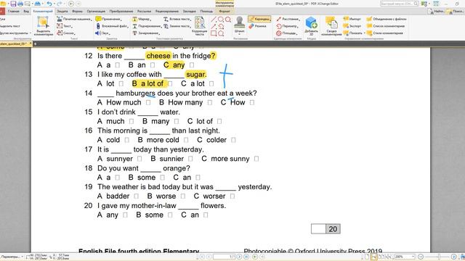Check box A 'much' in question 15
This screenshot has height=261, width=465.
132,121
